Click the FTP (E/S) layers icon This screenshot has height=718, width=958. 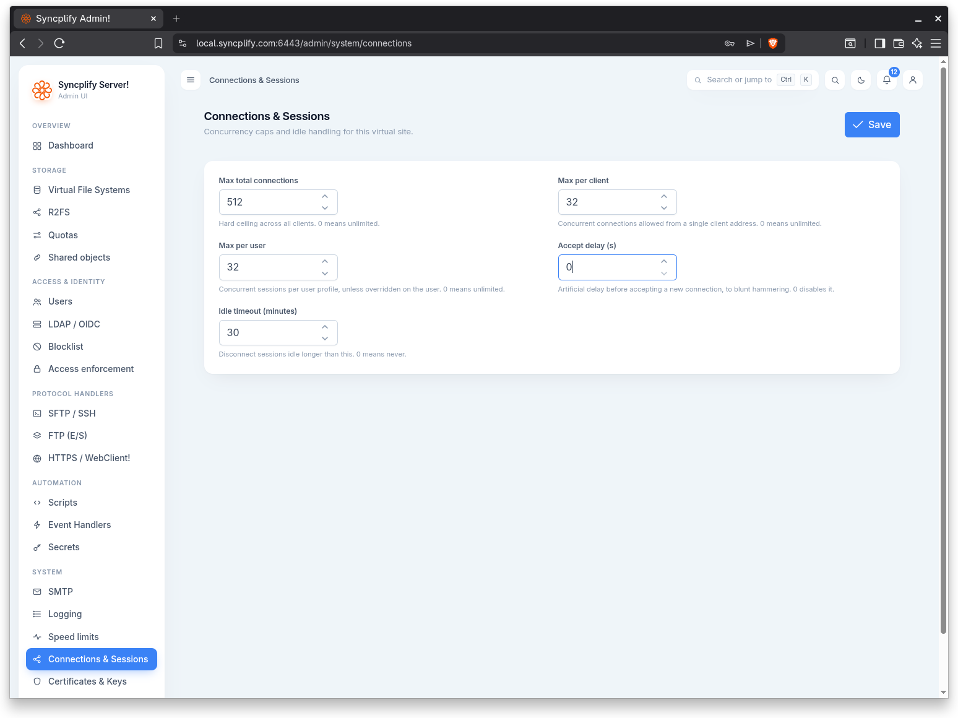coord(37,436)
